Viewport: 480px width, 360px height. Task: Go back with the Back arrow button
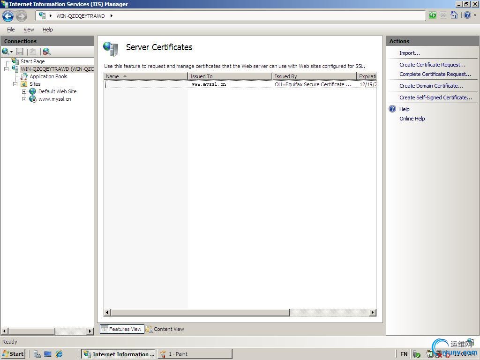click(x=8, y=16)
